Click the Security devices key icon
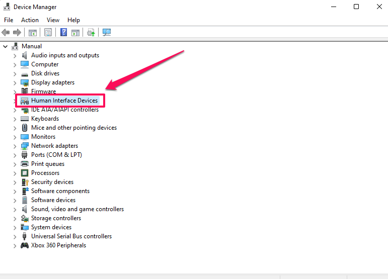The image size is (388, 279). click(25, 182)
